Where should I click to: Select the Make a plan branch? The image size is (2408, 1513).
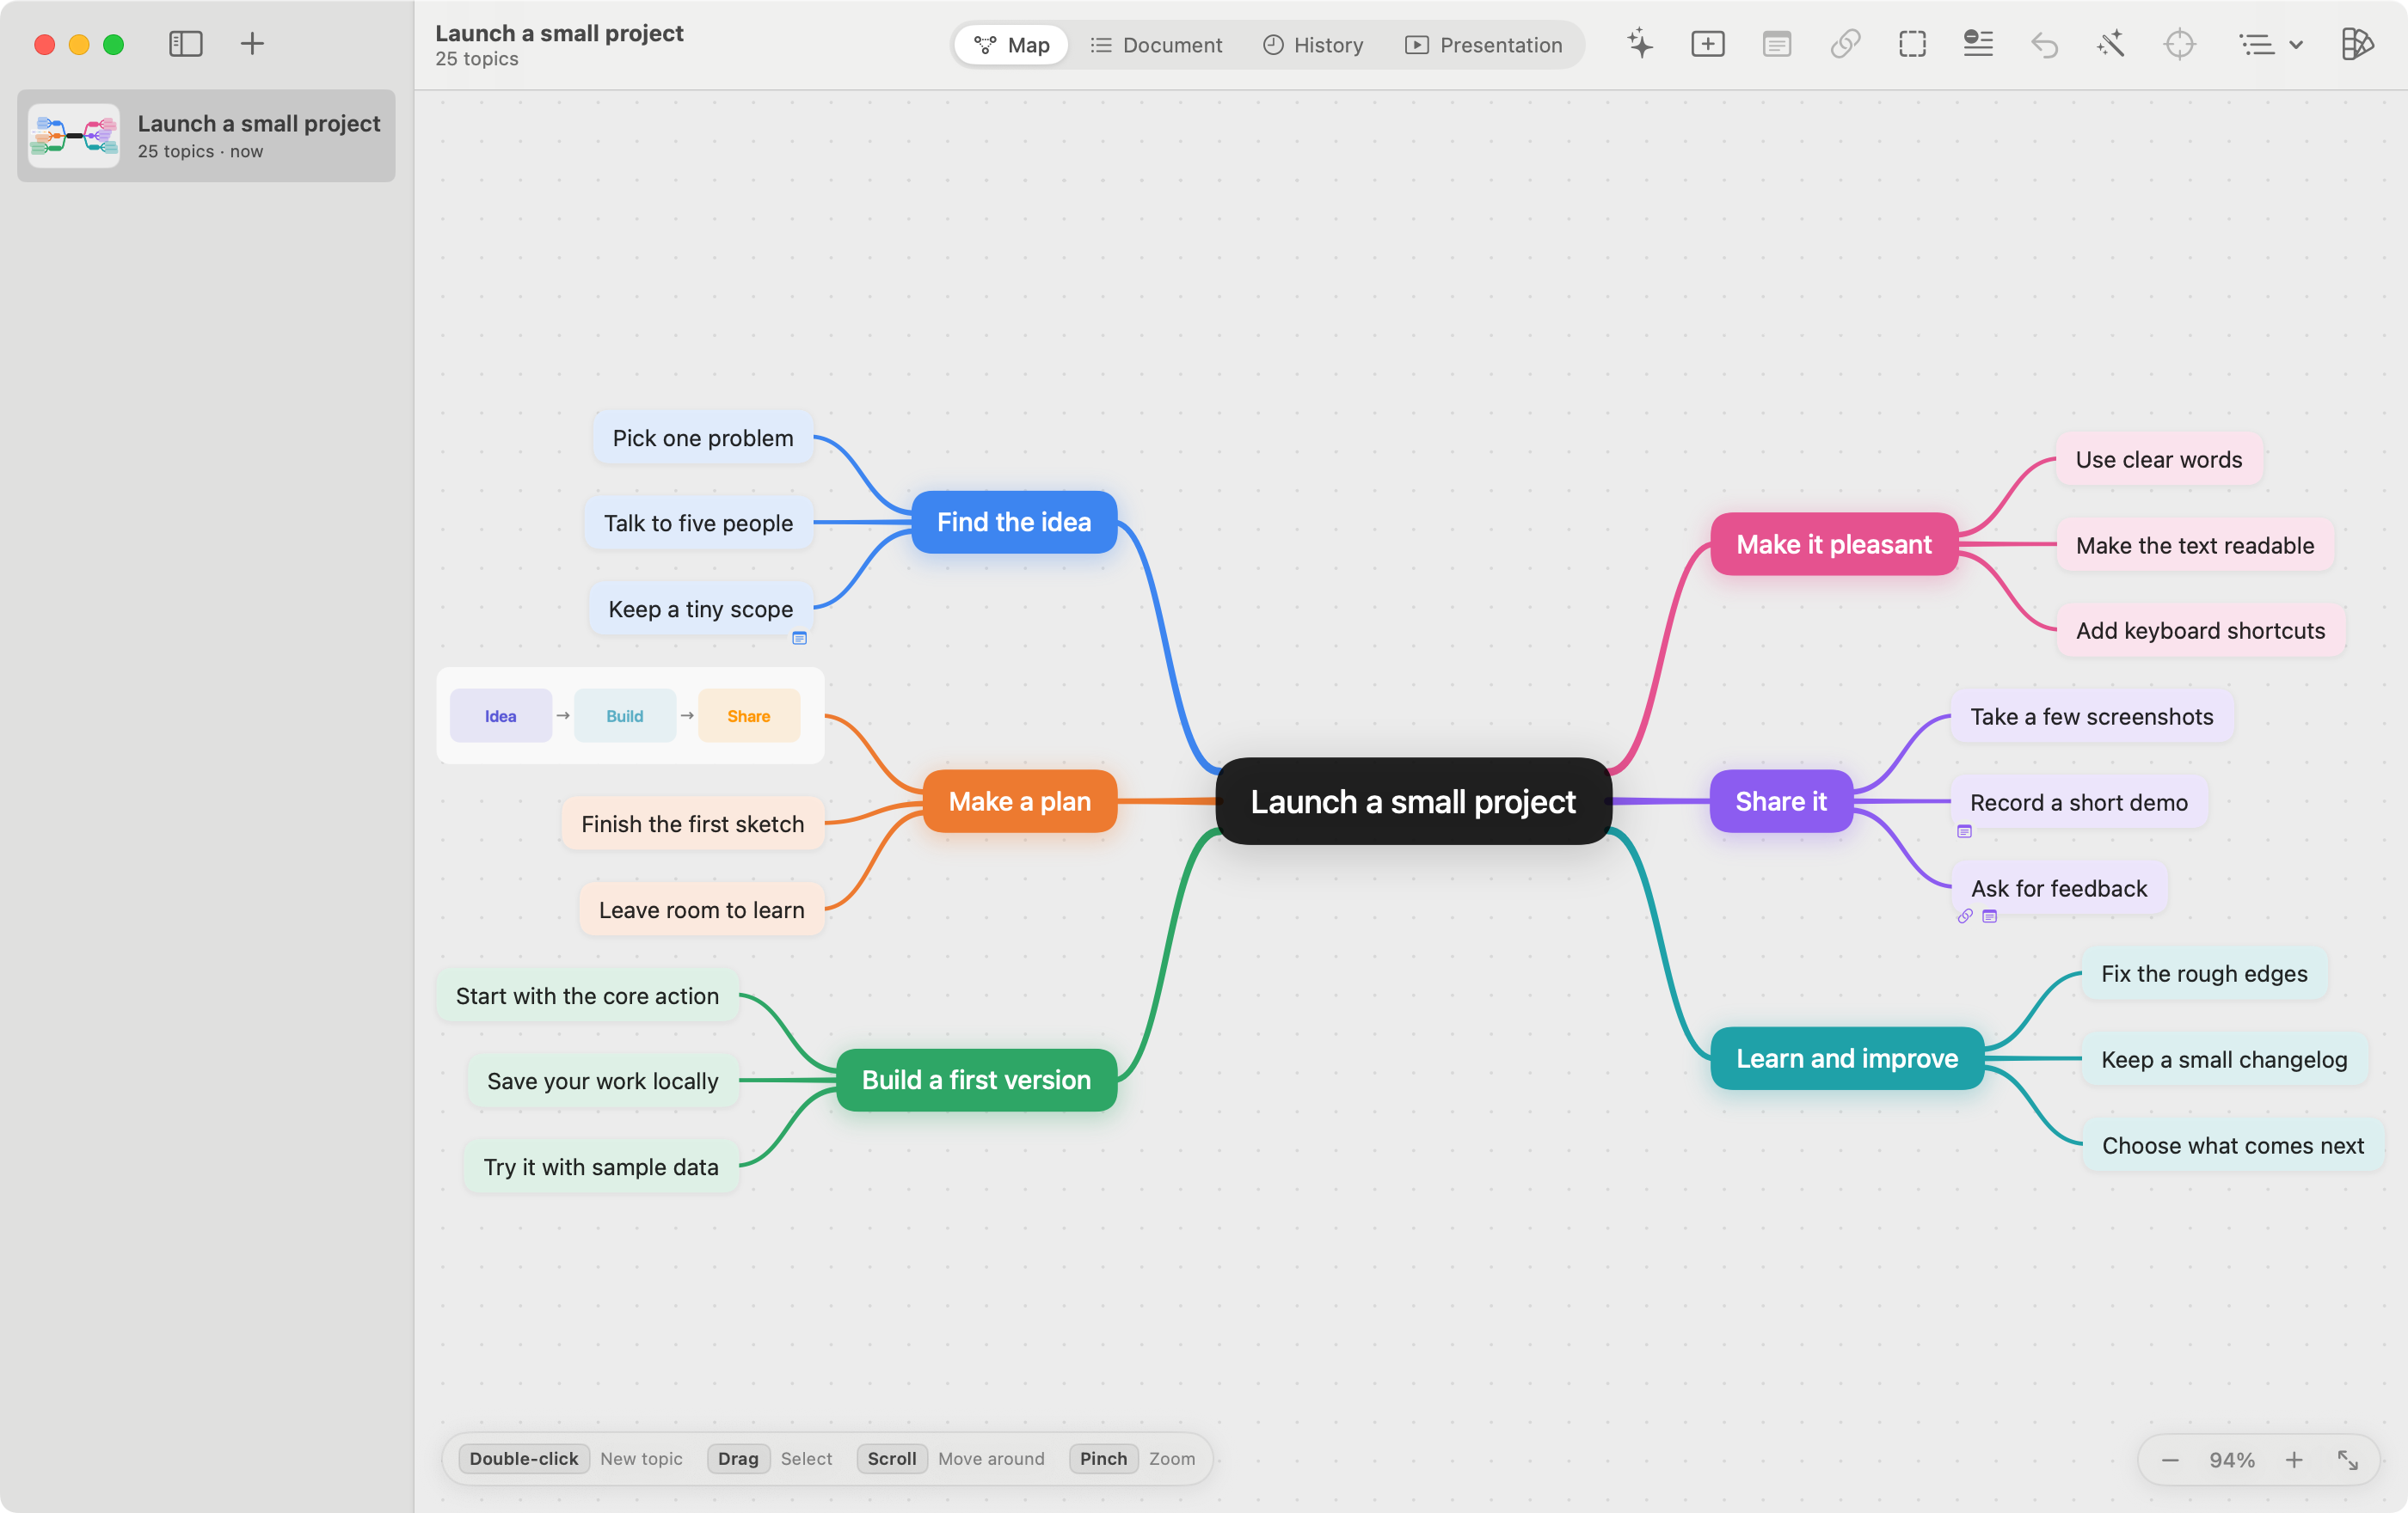(x=1019, y=801)
